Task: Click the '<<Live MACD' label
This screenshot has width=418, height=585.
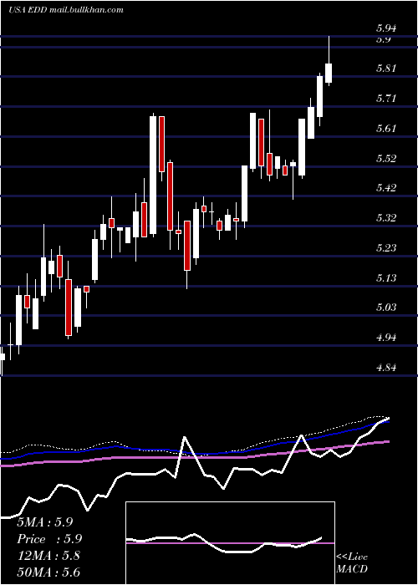Action: (x=352, y=563)
